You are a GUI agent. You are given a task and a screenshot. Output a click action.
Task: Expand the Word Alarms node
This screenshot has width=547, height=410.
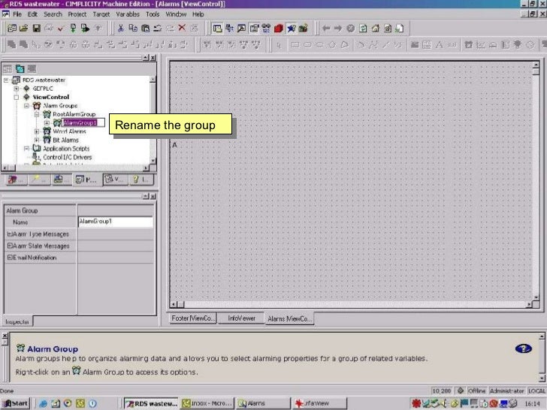tap(37, 131)
